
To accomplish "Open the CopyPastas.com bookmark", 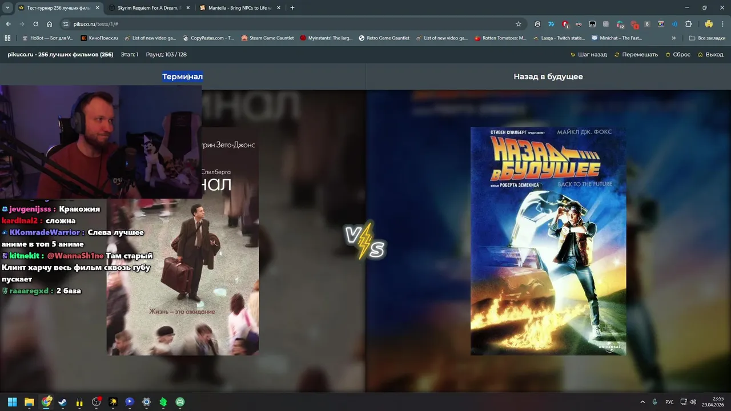I will pos(208,38).
